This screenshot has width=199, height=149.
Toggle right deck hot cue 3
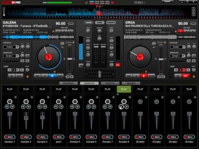pyautogui.click(x=193, y=31)
